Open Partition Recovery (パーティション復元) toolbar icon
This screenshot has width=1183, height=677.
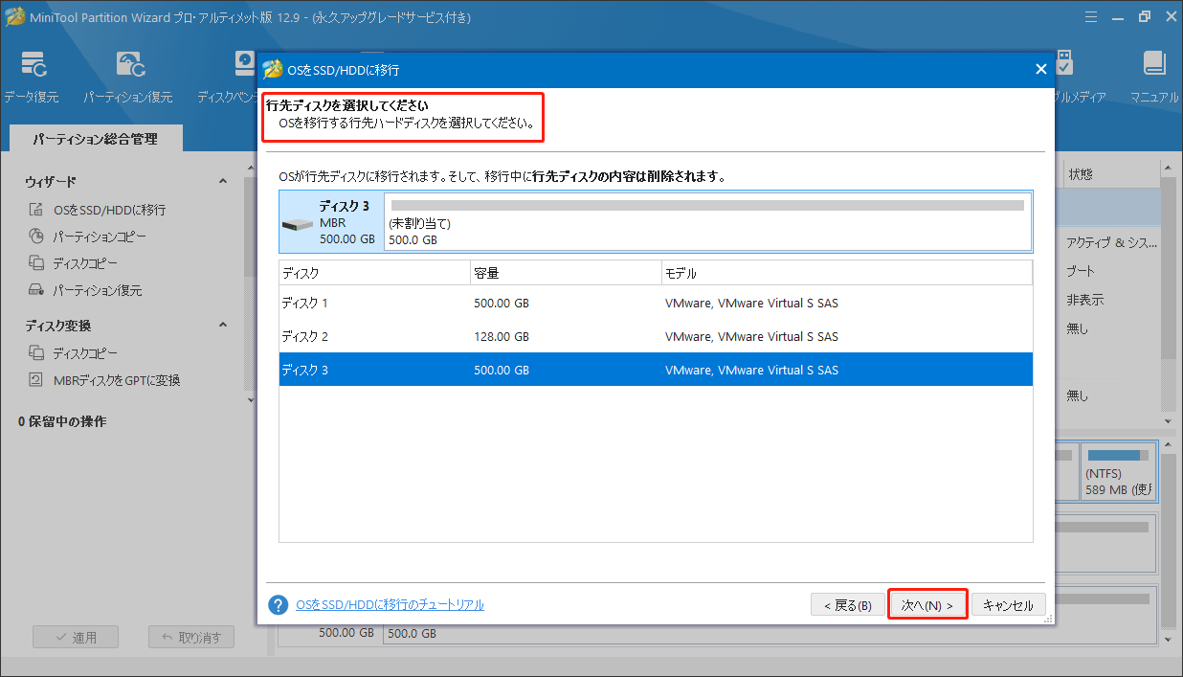coord(128,77)
